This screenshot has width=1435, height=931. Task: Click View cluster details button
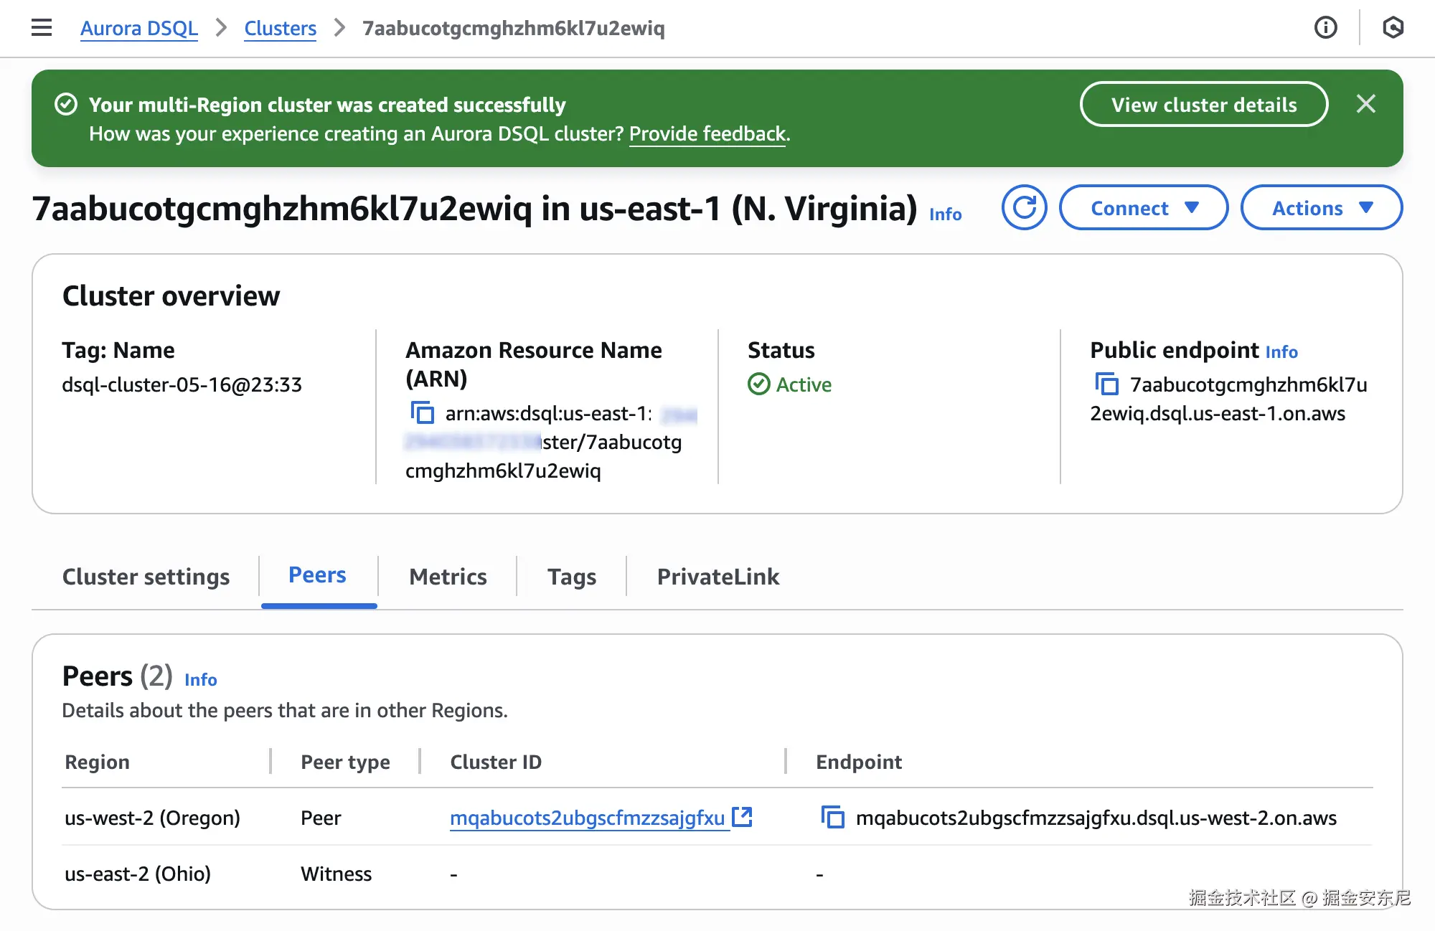point(1203,105)
